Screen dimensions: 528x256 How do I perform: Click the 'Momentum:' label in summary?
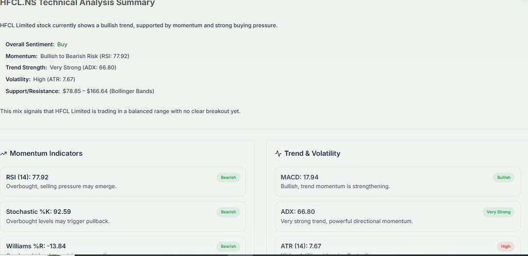point(22,56)
